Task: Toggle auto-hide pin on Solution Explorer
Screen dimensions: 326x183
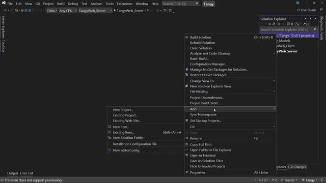Action: [x=311, y=19]
